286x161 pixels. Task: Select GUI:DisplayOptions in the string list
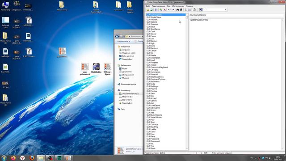coord(155,77)
